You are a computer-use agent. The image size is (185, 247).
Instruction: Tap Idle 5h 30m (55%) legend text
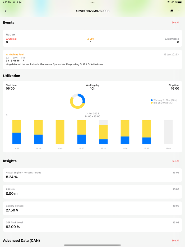click(x=163, y=103)
